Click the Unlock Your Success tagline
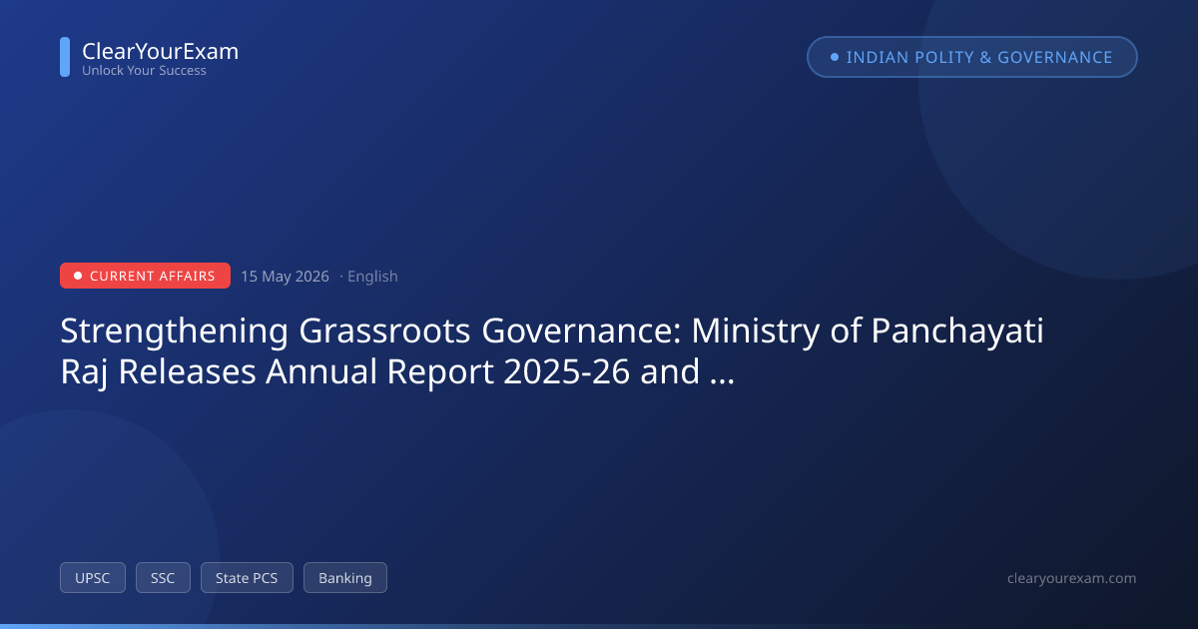This screenshot has height=629, width=1198. 144,71
